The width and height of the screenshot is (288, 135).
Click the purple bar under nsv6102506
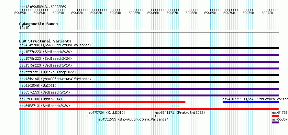coord(149,89)
